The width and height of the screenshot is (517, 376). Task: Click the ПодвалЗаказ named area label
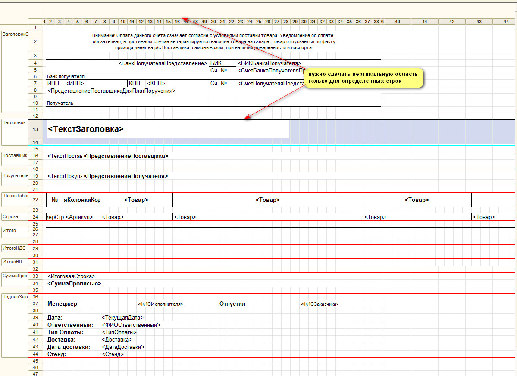point(15,297)
